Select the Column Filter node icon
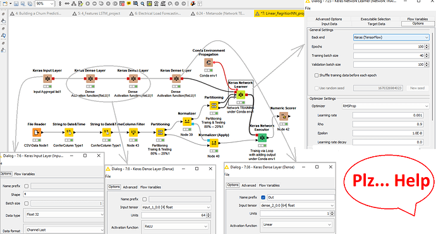This screenshot has width=436, height=234. 133,132
